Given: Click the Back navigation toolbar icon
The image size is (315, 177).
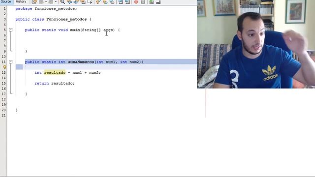Looking at the screenshot, I should [x=41, y=2].
